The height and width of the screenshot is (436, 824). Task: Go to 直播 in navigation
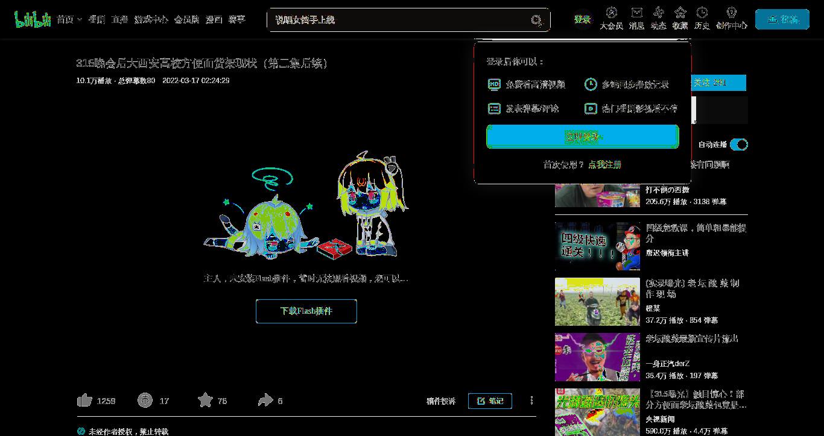(119, 19)
